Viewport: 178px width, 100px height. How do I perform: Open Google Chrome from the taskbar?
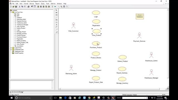(89, 98)
